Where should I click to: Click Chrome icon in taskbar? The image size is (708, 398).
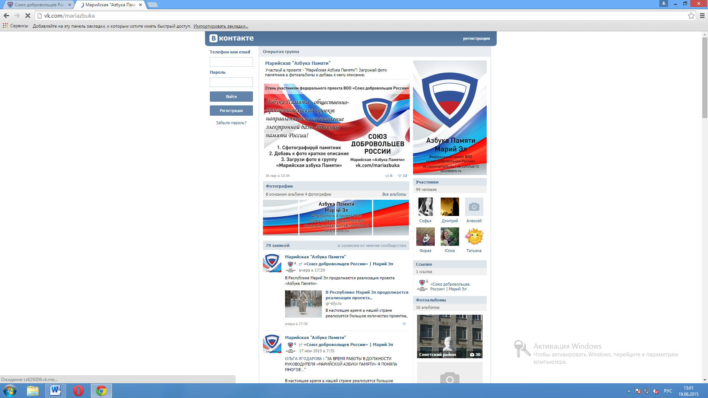(101, 391)
